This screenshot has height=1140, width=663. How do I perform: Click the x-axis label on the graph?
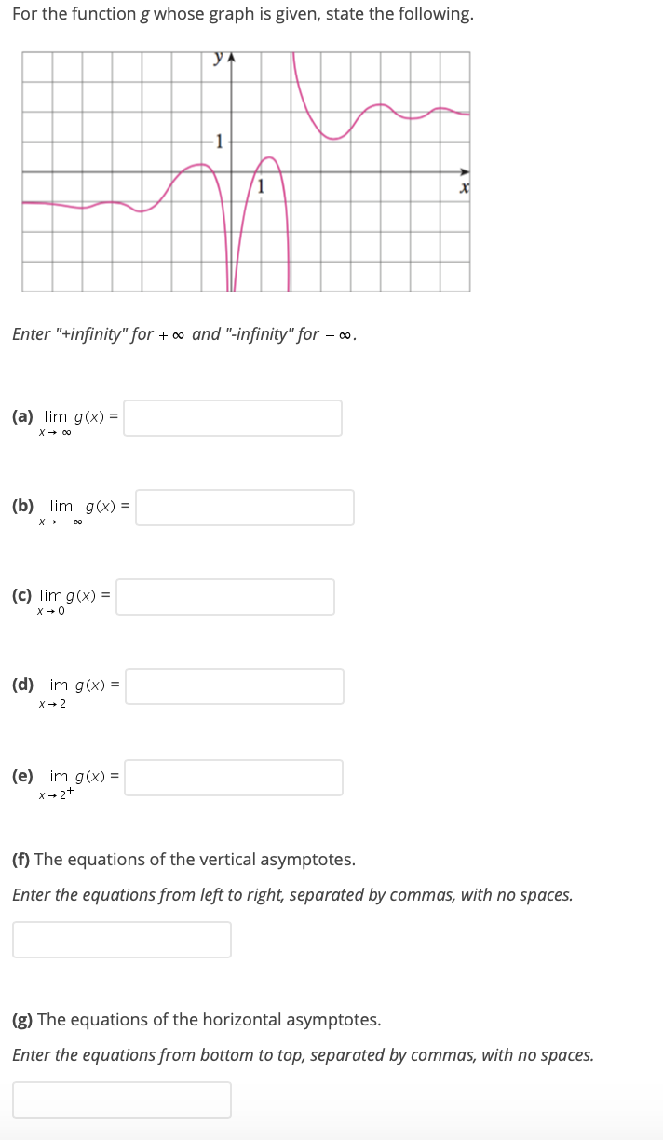pyautogui.click(x=463, y=186)
